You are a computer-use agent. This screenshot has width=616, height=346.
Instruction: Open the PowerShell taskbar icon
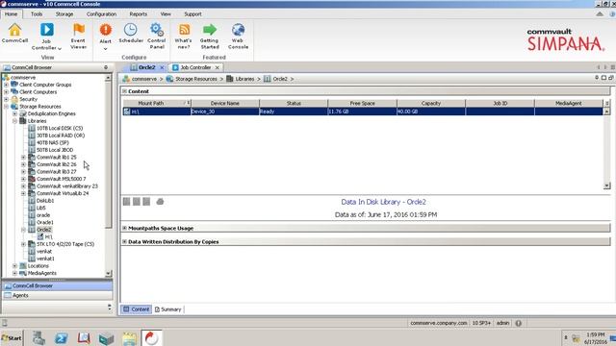(x=62, y=338)
